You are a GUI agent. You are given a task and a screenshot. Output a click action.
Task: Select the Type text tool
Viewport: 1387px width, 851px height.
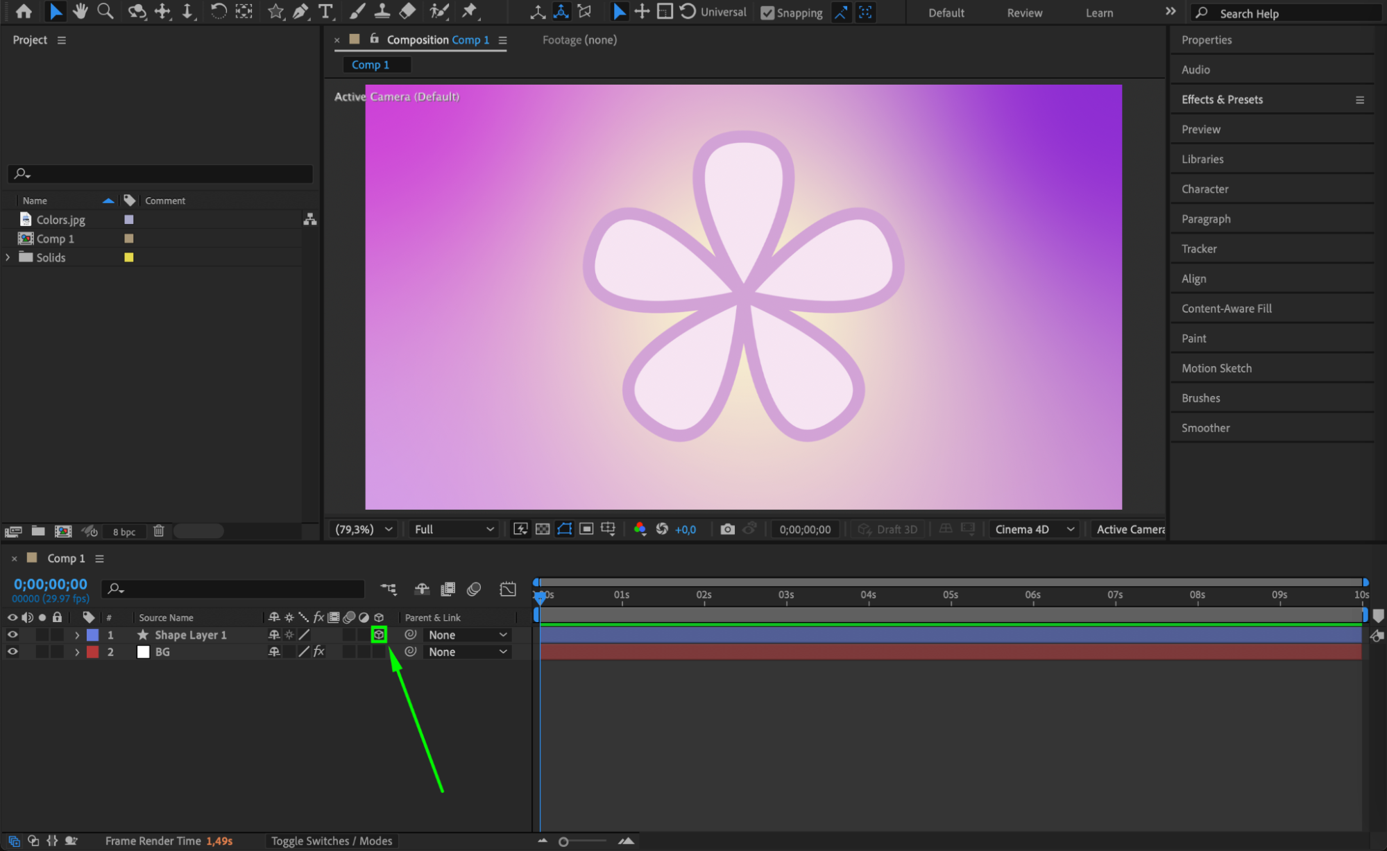(325, 11)
